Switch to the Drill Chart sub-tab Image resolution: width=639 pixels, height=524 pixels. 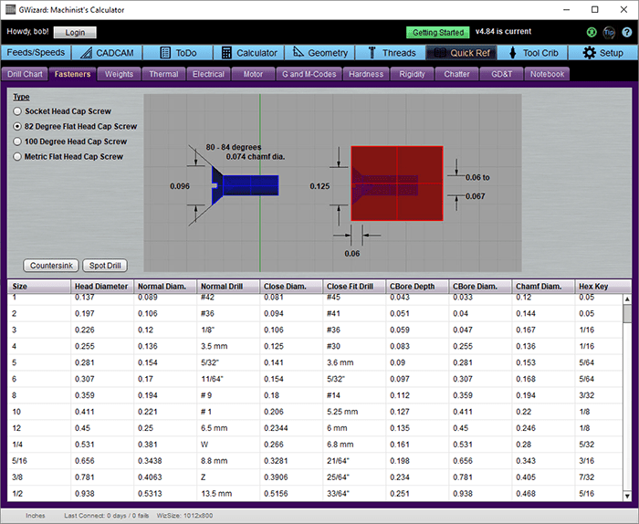coord(25,74)
